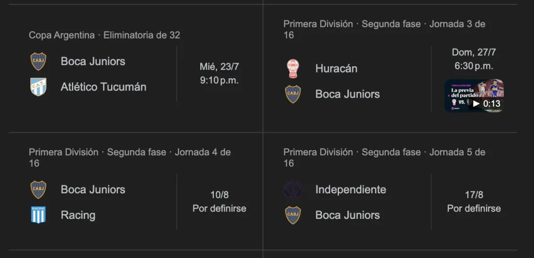Click the 17/8 Por definirse date

click(x=474, y=202)
